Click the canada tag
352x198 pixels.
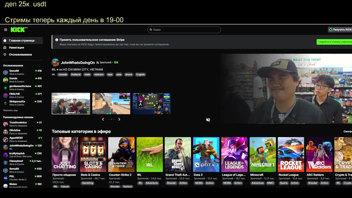(x=63, y=75)
